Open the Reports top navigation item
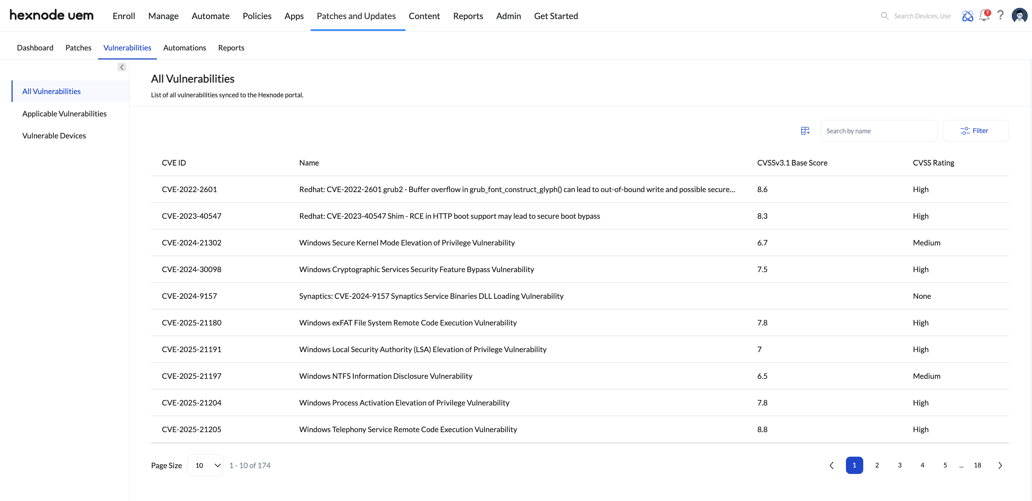This screenshot has height=501, width=1032. 468,16
